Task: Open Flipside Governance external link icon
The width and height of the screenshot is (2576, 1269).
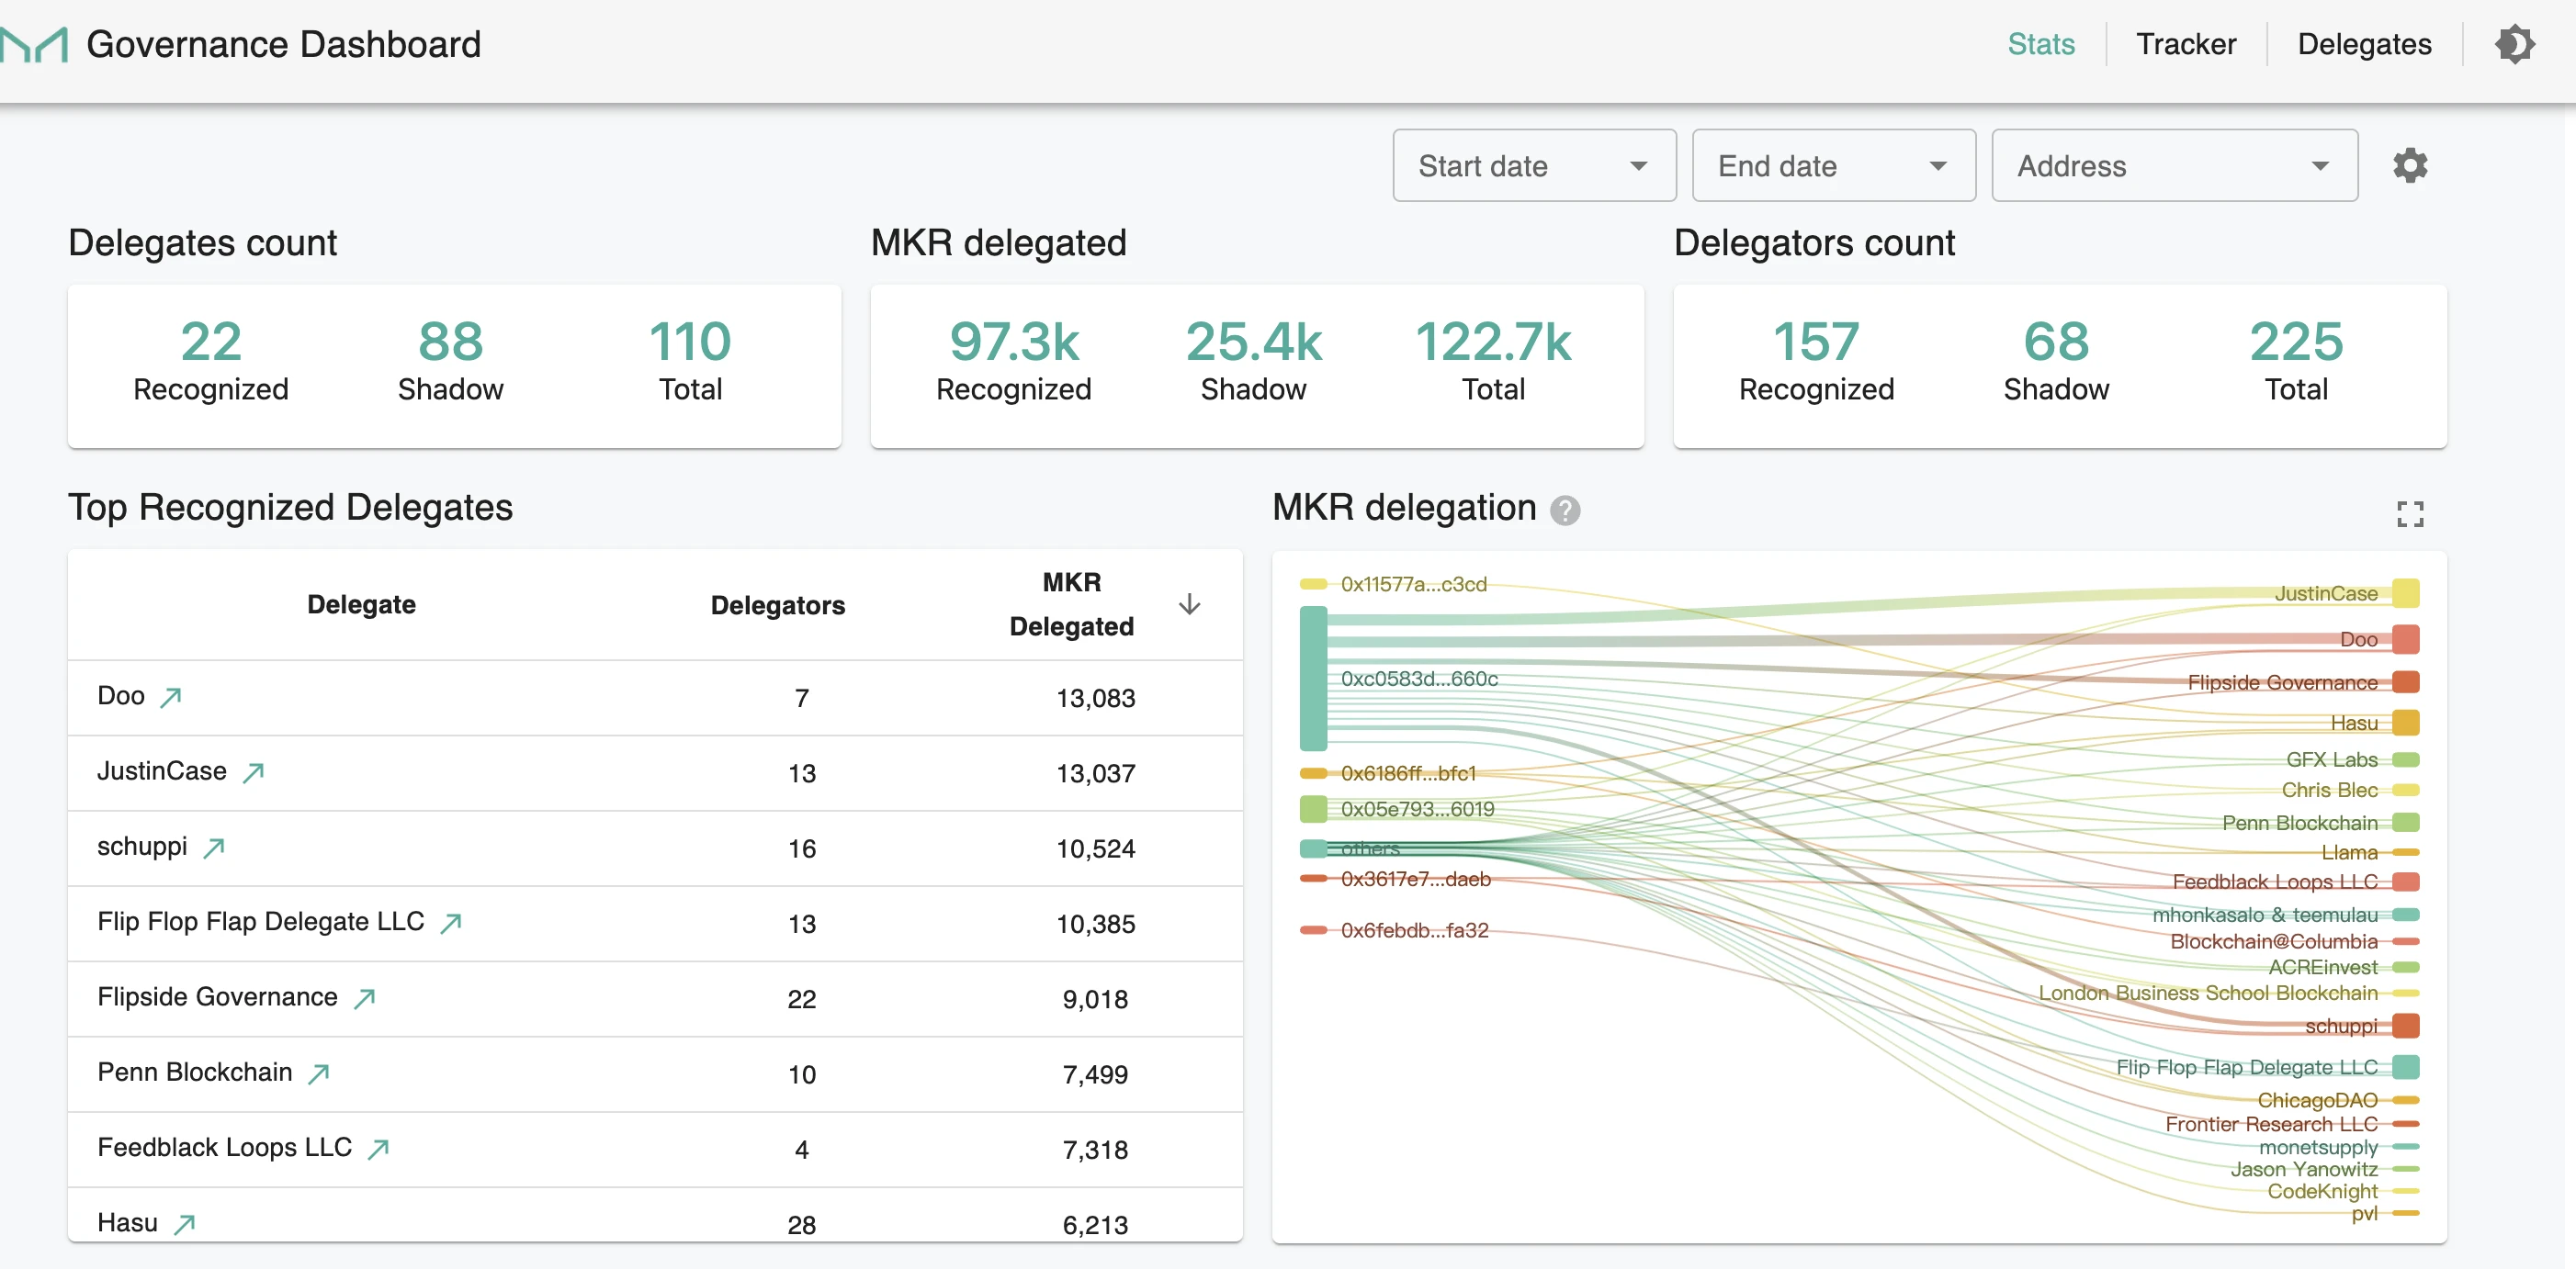Action: (365, 997)
